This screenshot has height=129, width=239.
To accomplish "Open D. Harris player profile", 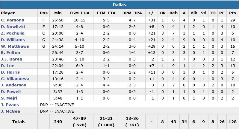I will point(10,72).
